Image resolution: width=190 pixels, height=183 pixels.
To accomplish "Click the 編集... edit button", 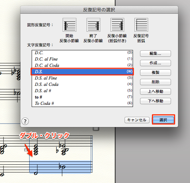I will pos(156,53).
